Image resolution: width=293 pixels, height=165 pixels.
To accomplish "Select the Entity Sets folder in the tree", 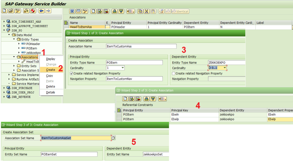I will (29, 66).
